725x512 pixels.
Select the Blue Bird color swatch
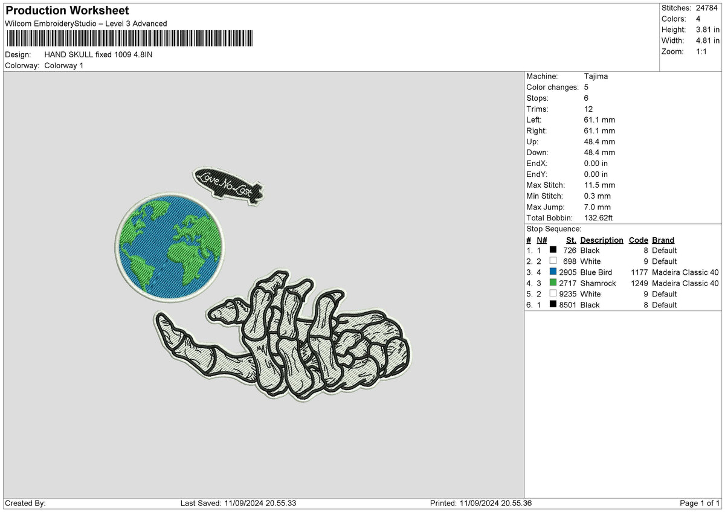tap(553, 272)
